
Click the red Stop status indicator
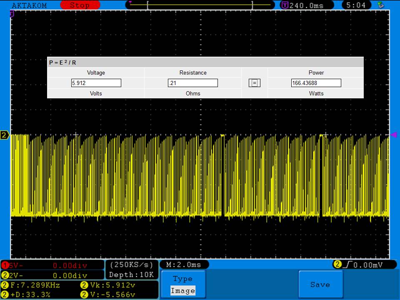coord(80,5)
